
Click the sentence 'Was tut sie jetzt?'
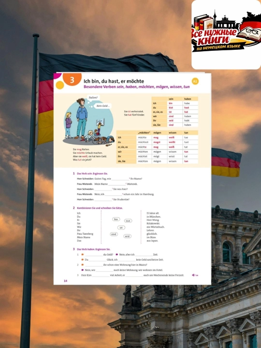tap(82, 160)
